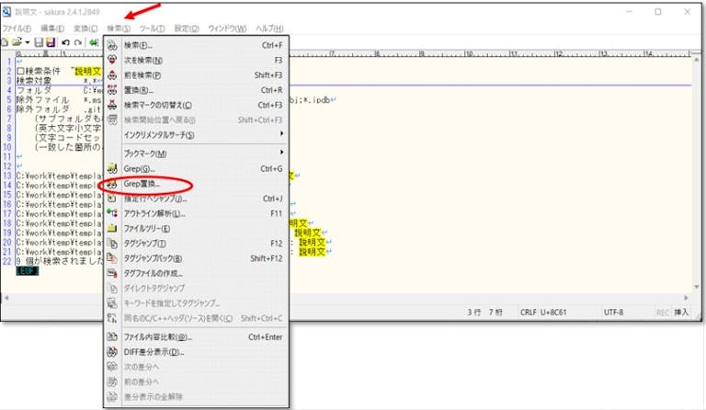
Task: Click the 検索対象 text on line 3
Action: click(x=34, y=81)
